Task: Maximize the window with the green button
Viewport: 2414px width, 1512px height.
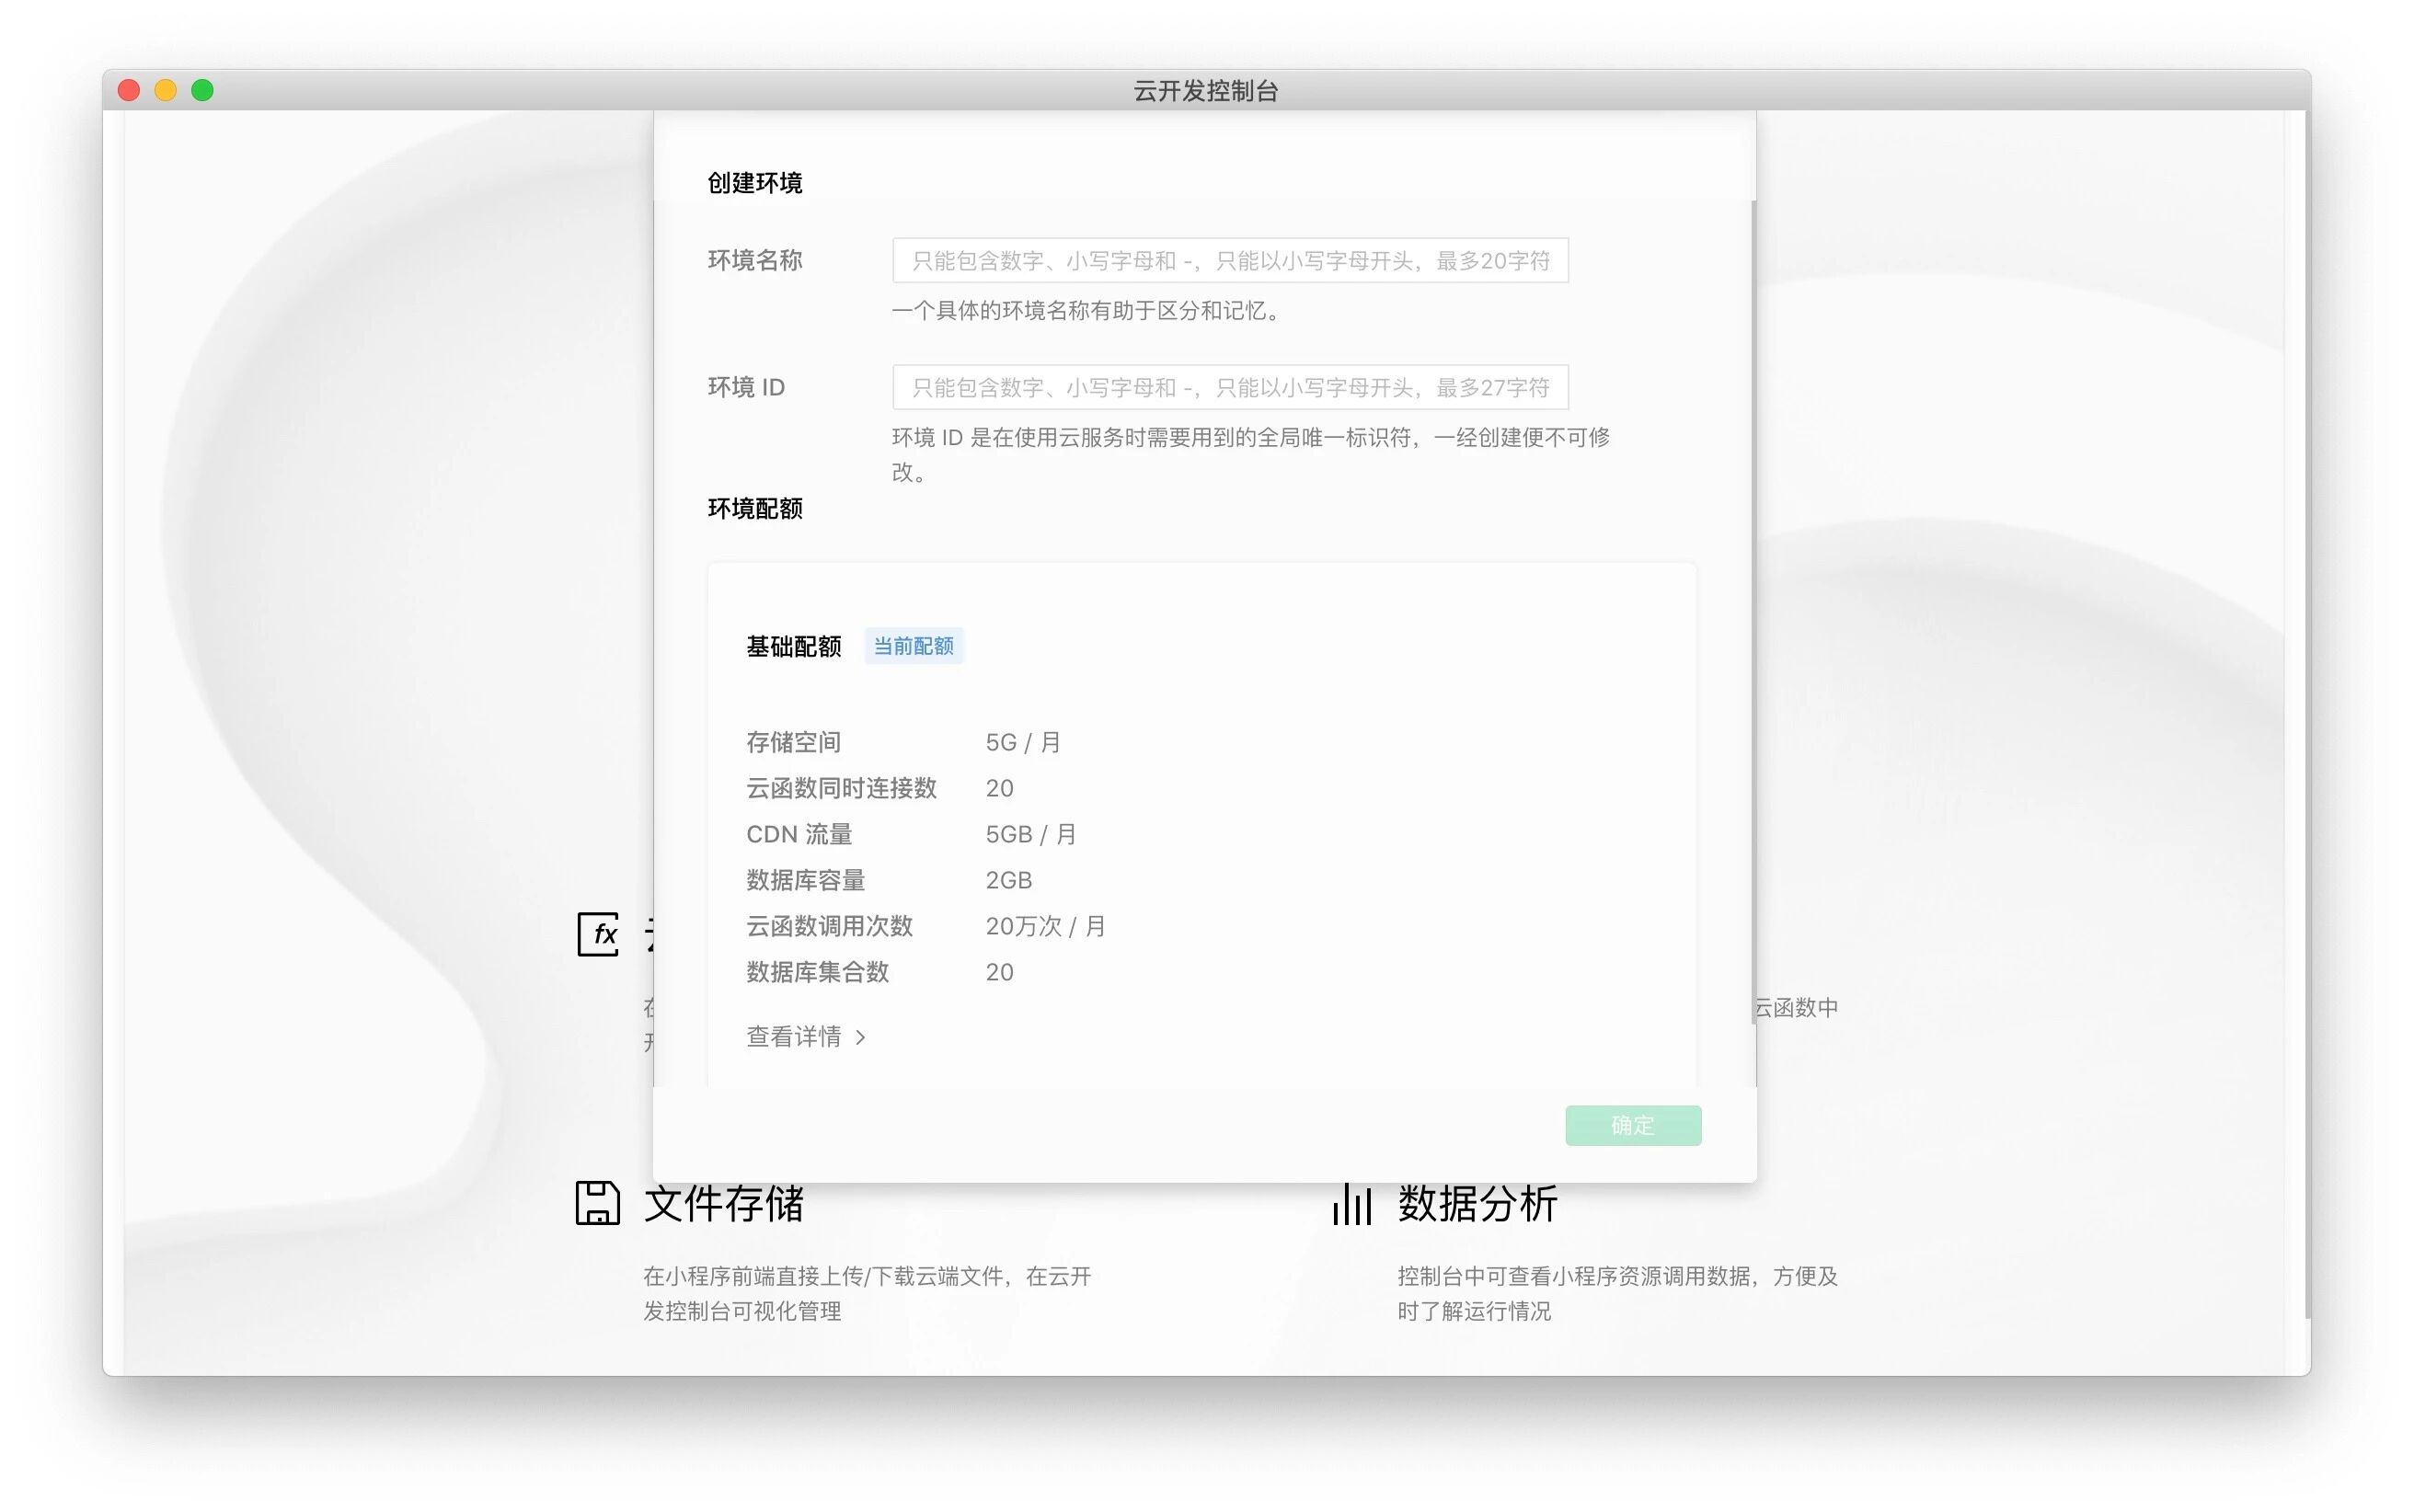Action: (x=203, y=91)
